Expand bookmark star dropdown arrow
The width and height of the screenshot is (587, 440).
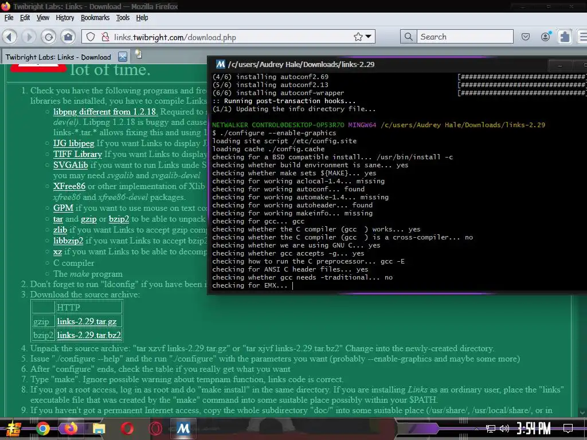point(369,37)
